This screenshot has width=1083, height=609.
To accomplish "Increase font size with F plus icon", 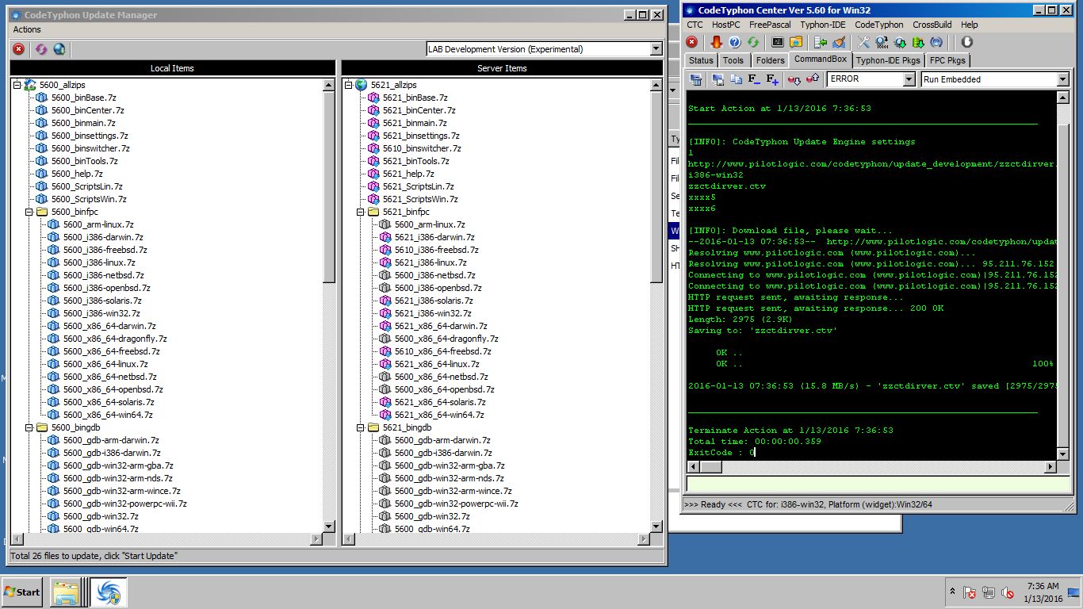I will pos(772,79).
